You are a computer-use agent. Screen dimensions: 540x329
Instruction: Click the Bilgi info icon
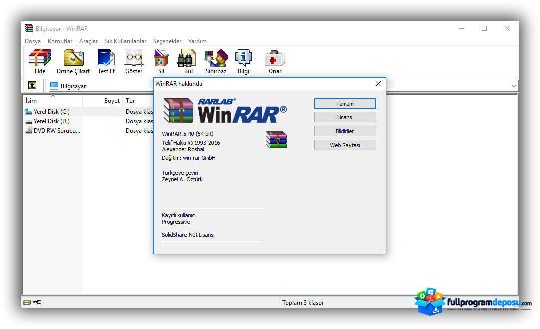click(243, 58)
